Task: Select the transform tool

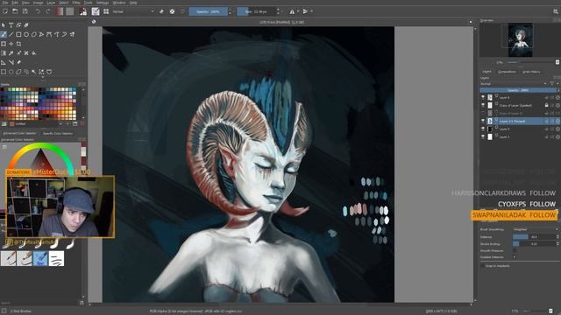Action: click(x=4, y=44)
